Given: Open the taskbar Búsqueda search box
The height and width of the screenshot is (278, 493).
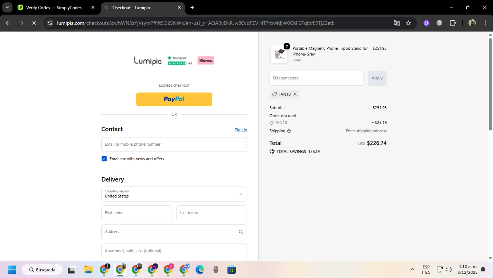Looking at the screenshot, I should point(42,270).
